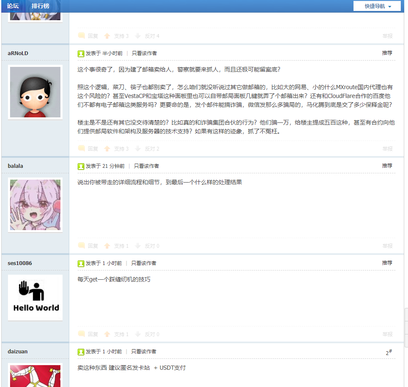Viewport: 408px width, 387px height.
Task: Open the 排行榜 tab in top navigation
Action: (40, 6)
